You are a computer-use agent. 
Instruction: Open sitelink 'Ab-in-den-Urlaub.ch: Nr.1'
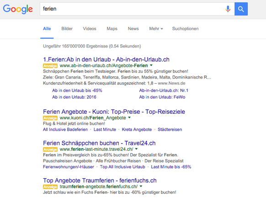pos(164,90)
